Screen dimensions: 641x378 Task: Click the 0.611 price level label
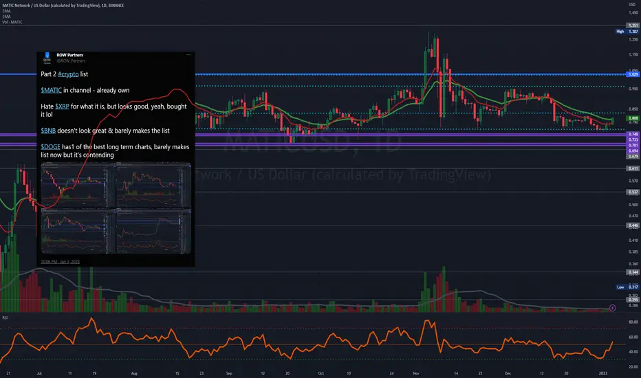[633, 168]
